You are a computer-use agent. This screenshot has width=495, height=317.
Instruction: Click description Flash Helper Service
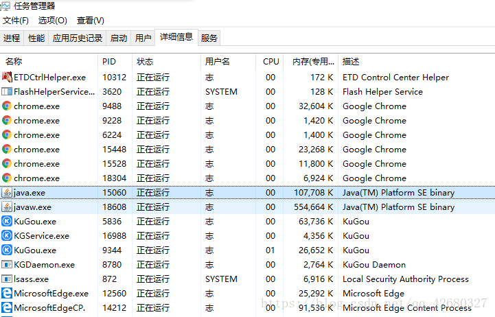click(x=382, y=92)
